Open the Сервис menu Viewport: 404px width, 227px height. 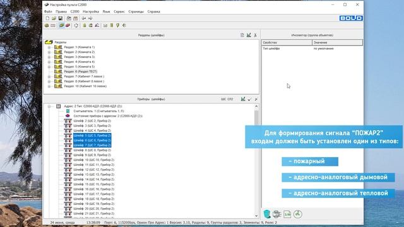(x=119, y=11)
